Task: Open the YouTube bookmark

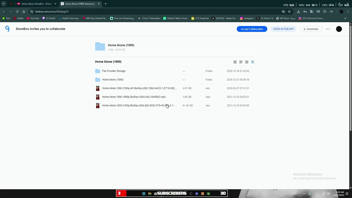Action: coord(33,18)
